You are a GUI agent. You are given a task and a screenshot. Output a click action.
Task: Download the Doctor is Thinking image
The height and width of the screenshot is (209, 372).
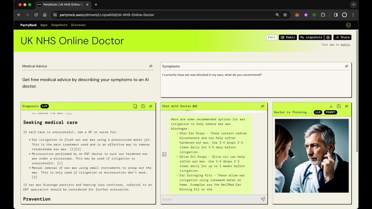331,106
